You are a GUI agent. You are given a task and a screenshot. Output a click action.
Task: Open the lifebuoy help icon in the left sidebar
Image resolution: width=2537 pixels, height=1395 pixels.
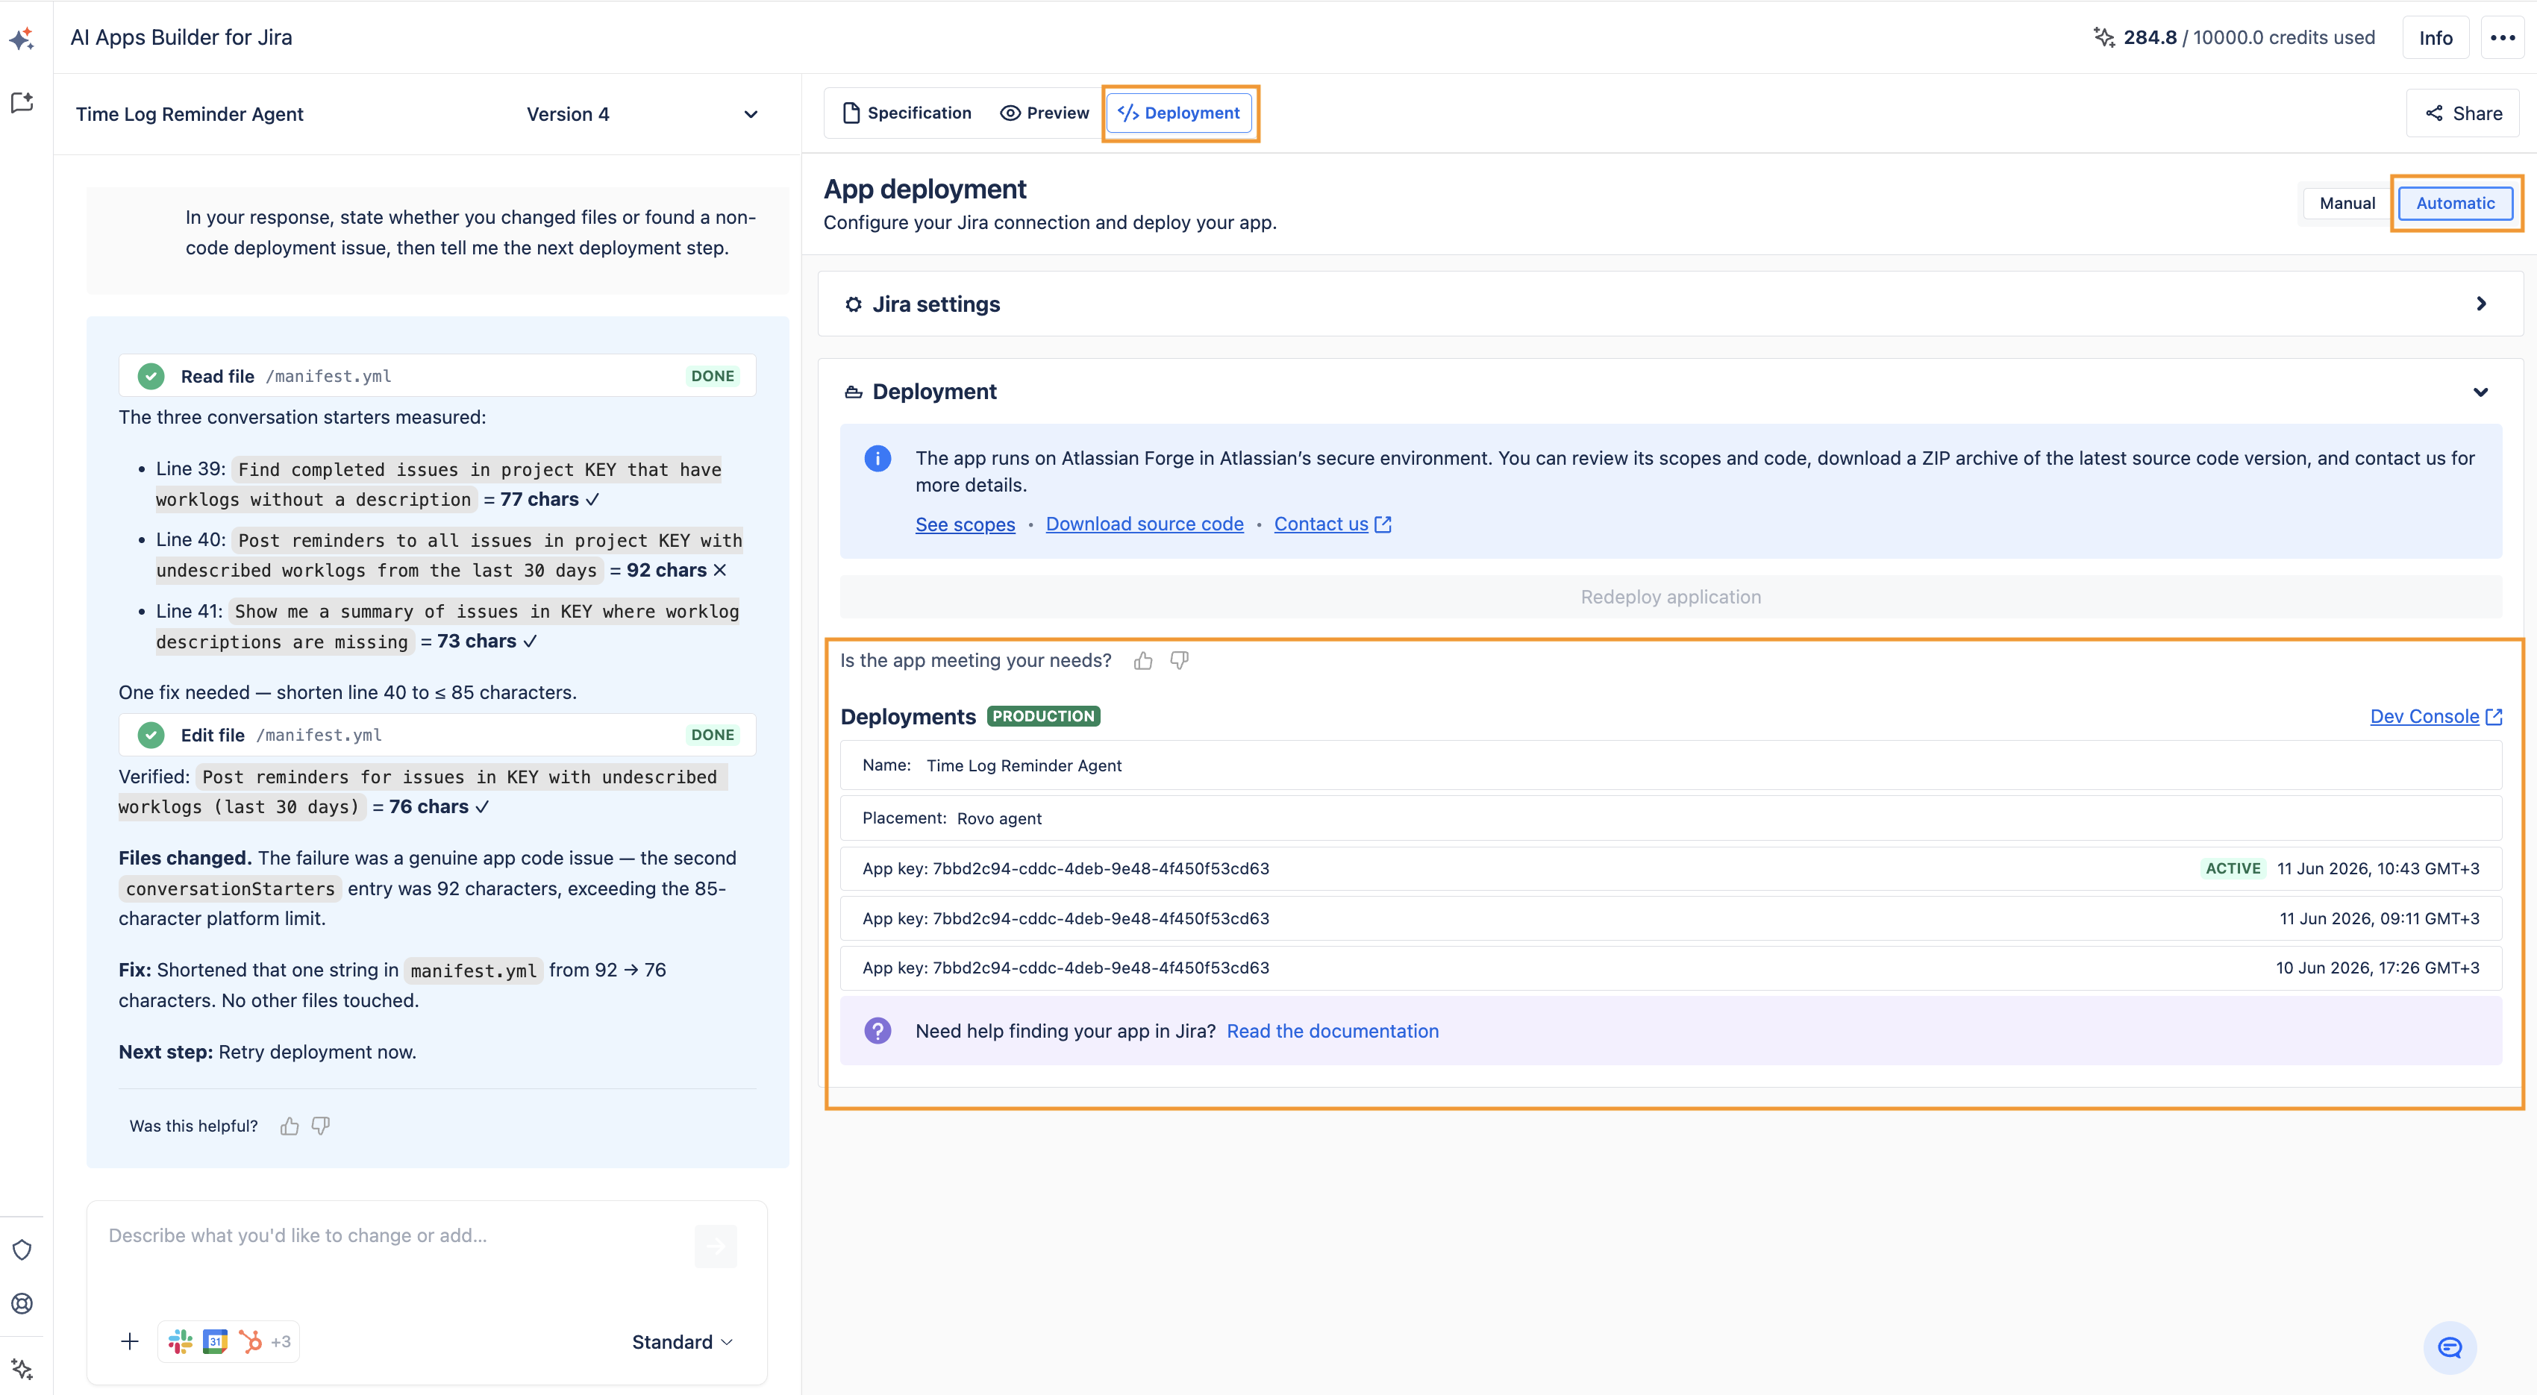click(x=22, y=1303)
